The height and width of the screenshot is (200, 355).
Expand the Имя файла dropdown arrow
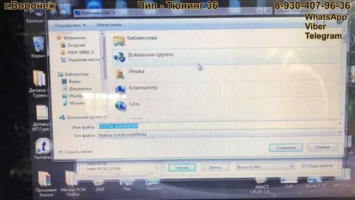(x=339, y=123)
